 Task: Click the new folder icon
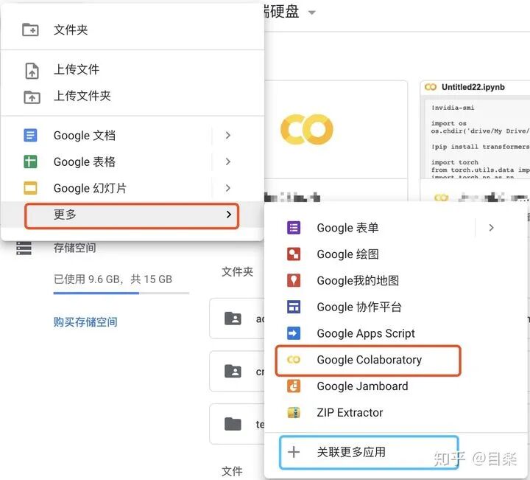point(30,29)
